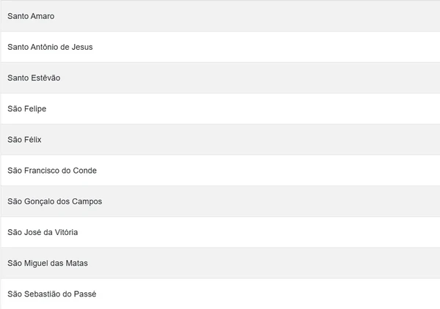440x309 pixels.
Task: Select the São Félix list entry
Action: tap(220, 139)
